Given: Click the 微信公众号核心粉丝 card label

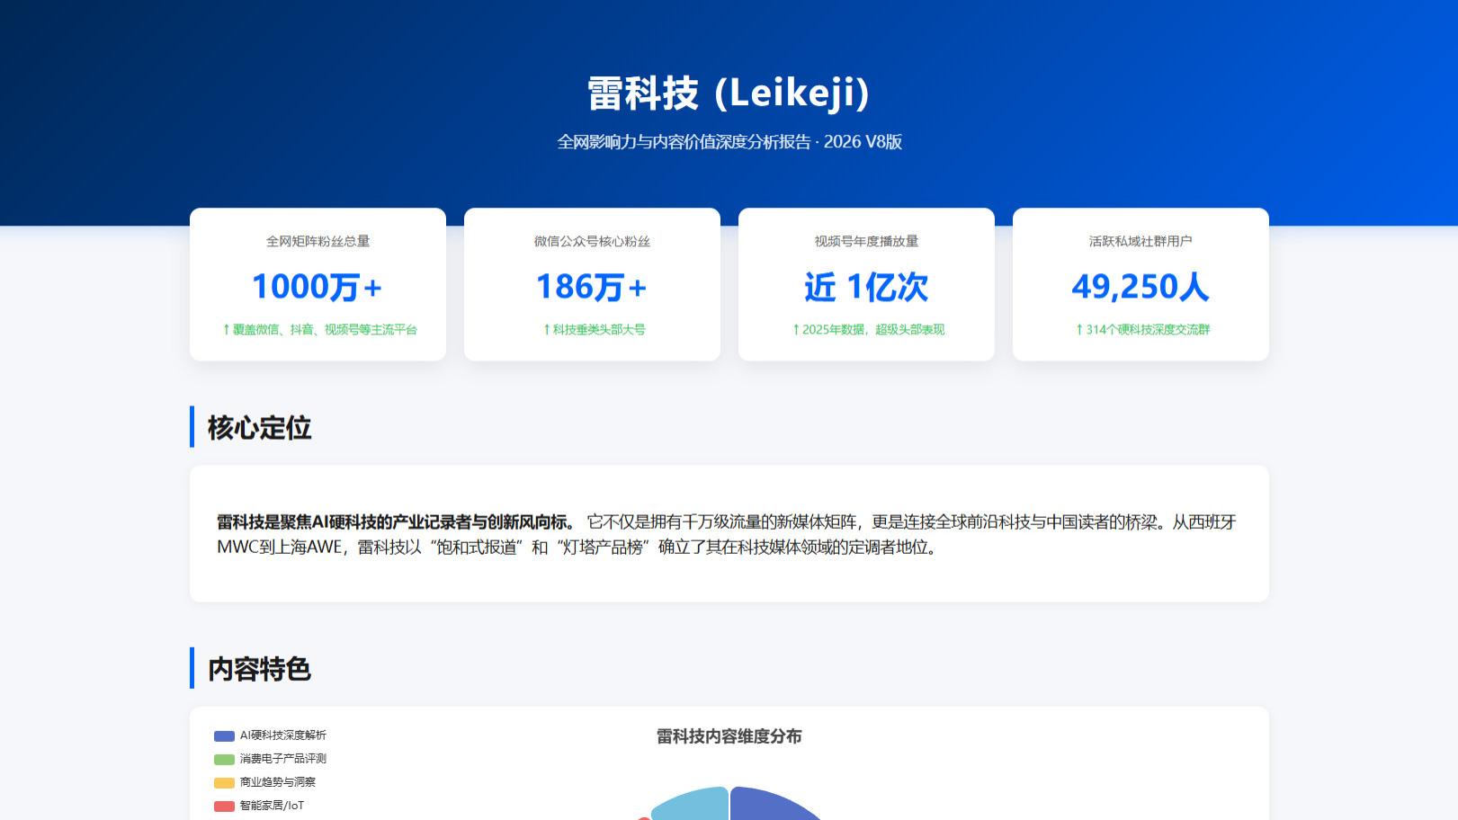Looking at the screenshot, I should [x=592, y=241].
